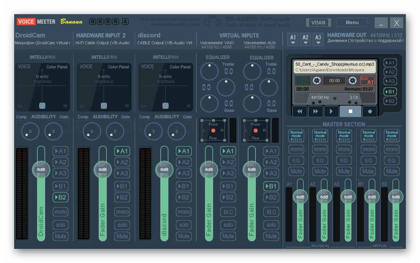Image resolution: width=420 pixels, height=263 pixels.
Task: Start cassette playback with the play button
Action: tap(332, 112)
